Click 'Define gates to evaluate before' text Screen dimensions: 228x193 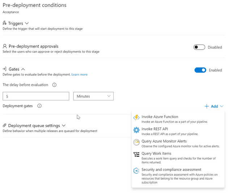[x=37, y=74]
